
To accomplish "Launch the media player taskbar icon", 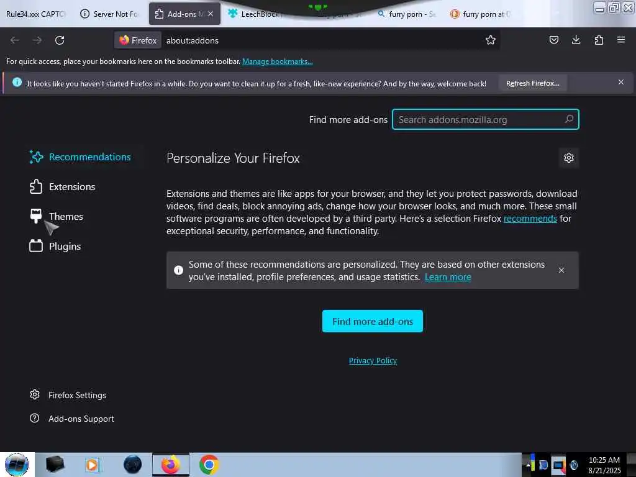I will pyautogui.click(x=93, y=465).
